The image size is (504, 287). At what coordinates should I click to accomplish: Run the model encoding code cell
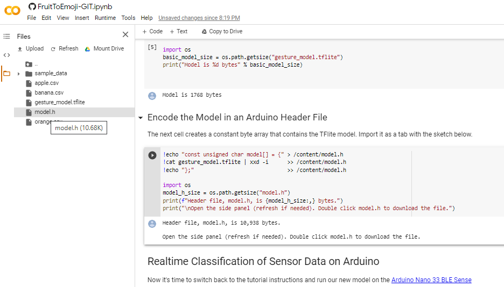coord(152,155)
